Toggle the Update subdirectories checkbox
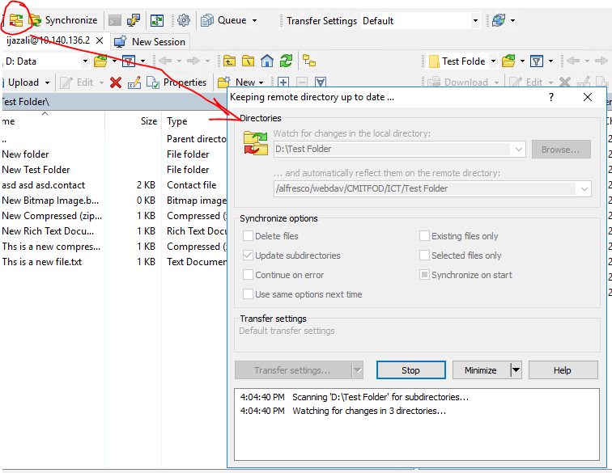The height and width of the screenshot is (473, 612). click(249, 256)
